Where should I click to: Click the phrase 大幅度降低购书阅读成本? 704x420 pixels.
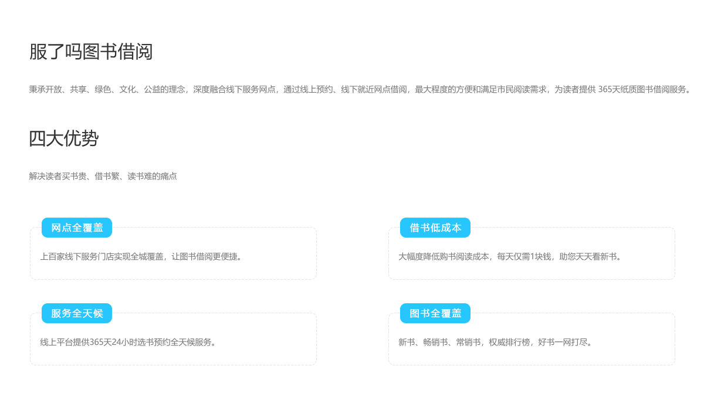[x=444, y=256]
